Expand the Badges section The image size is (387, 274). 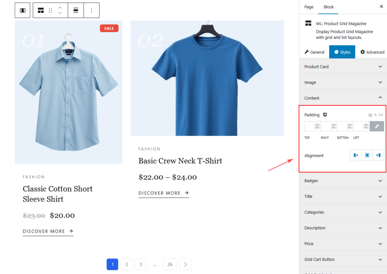pos(343,181)
